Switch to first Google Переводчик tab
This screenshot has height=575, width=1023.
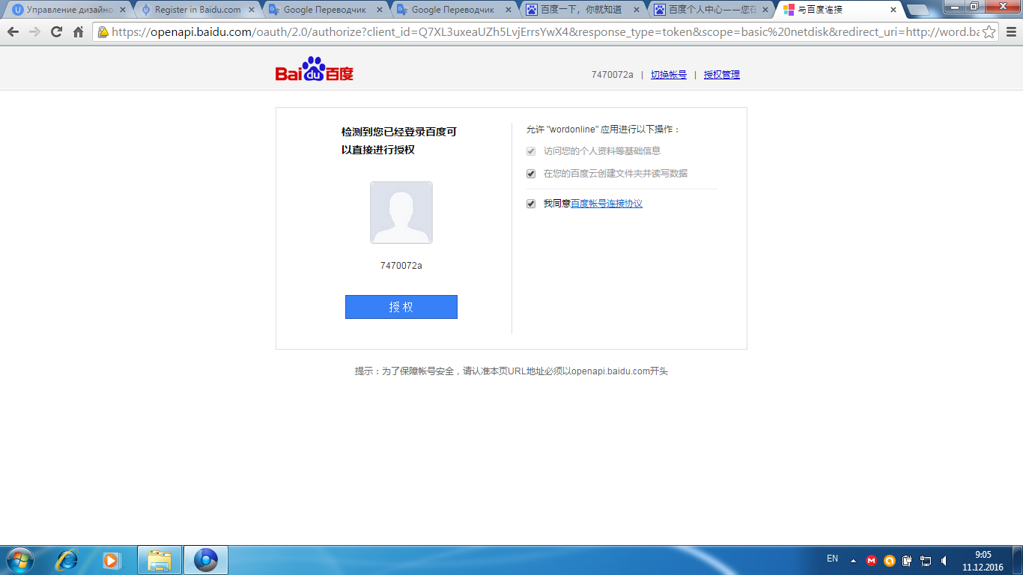(x=325, y=10)
